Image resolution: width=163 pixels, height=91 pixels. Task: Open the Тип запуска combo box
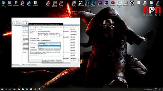point(49,43)
